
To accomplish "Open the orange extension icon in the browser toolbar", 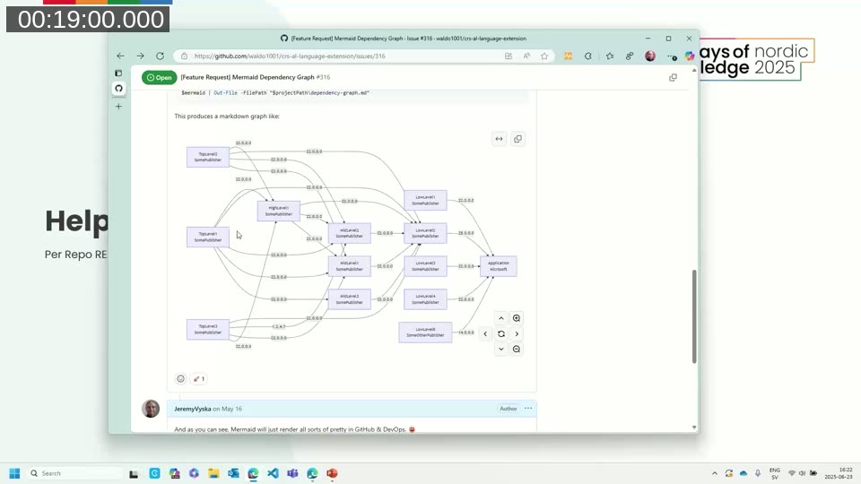I will click(x=569, y=56).
